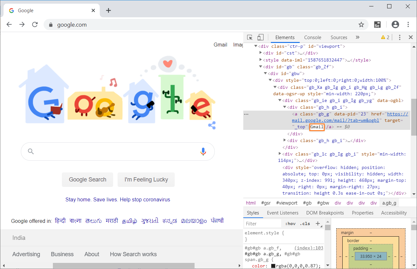
Task: Toggle element state with :hov
Action: click(x=290, y=223)
